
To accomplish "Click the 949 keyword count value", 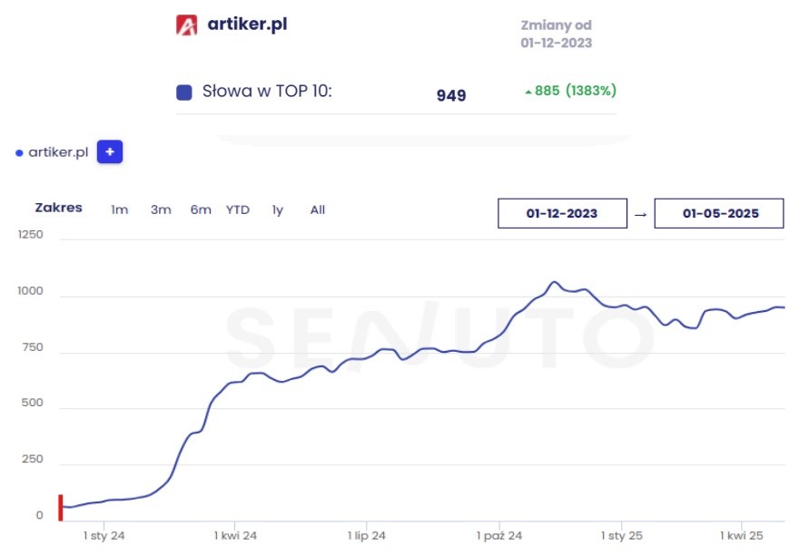I will point(451,95).
